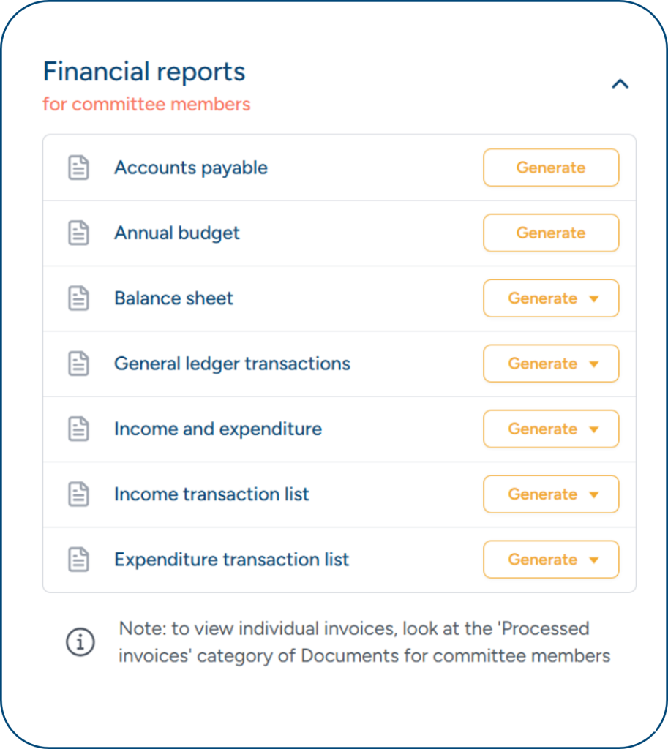Click document icon beside Income transaction list

tap(78, 494)
